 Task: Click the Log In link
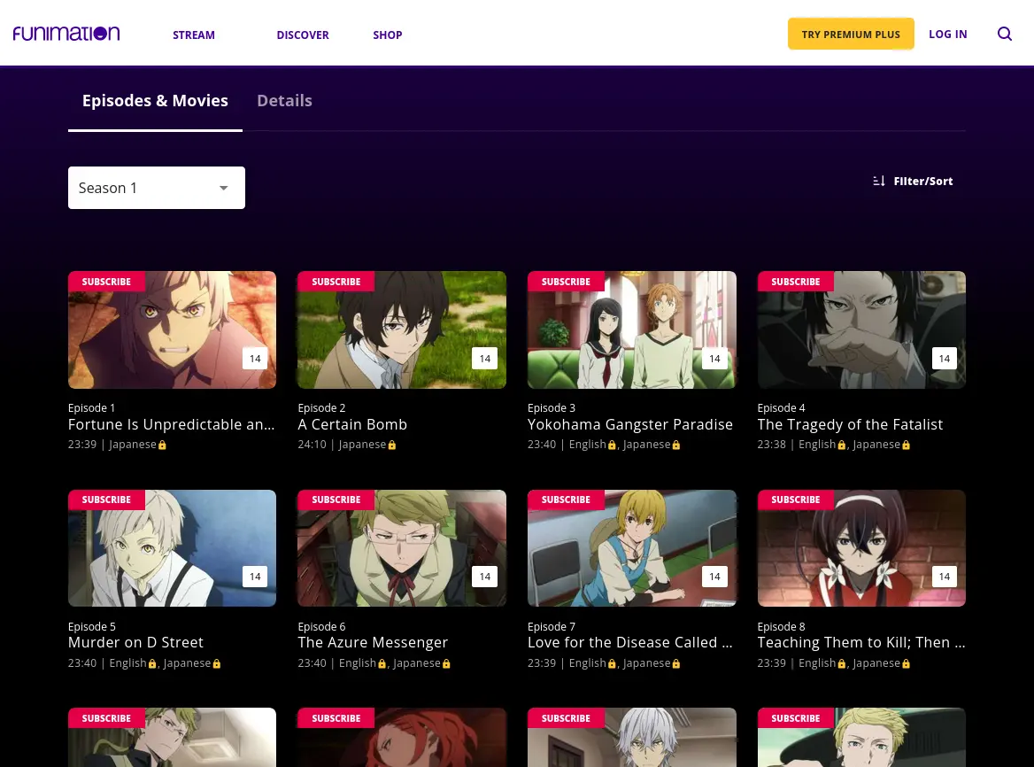click(x=947, y=34)
